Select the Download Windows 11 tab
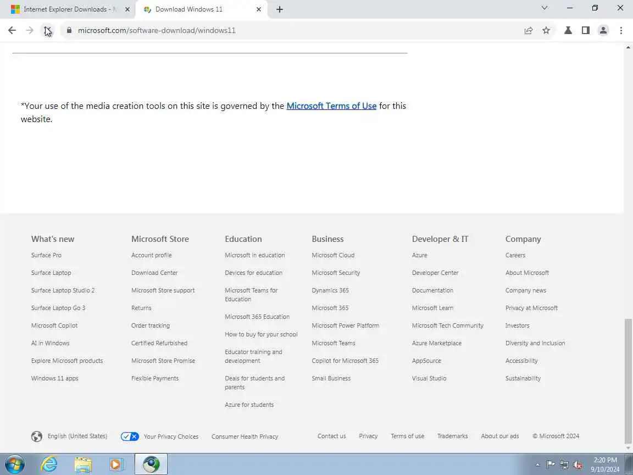633x475 pixels. [202, 9]
